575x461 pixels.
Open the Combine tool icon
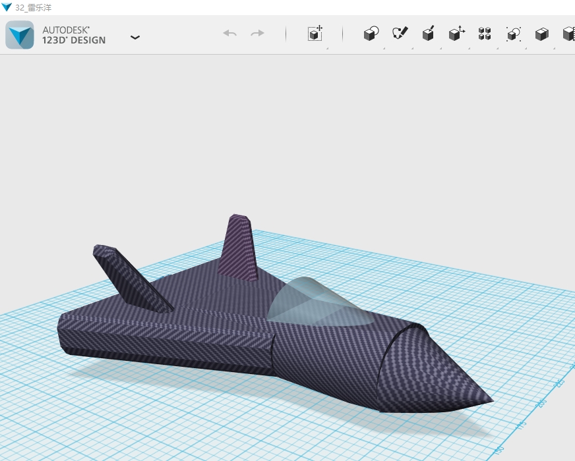tap(542, 34)
